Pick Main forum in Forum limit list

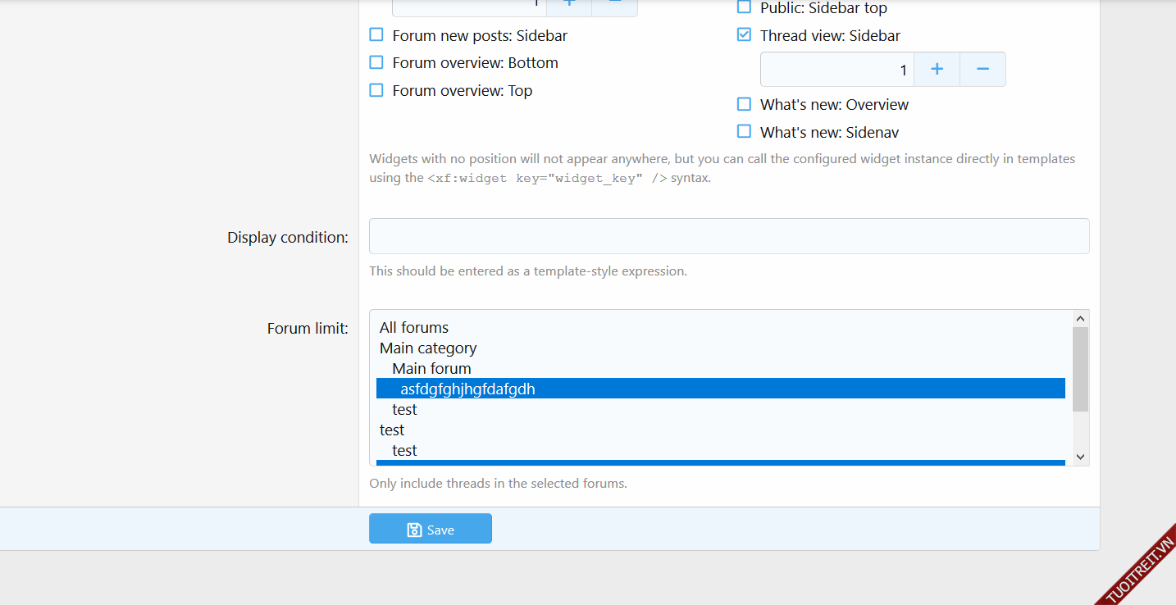pyautogui.click(x=431, y=368)
